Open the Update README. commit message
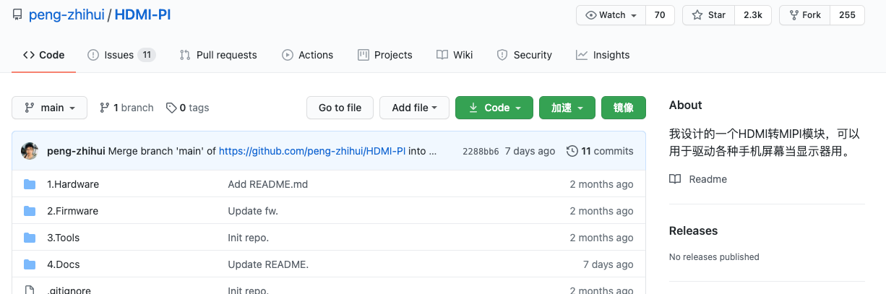This screenshot has width=886, height=294. click(x=268, y=264)
